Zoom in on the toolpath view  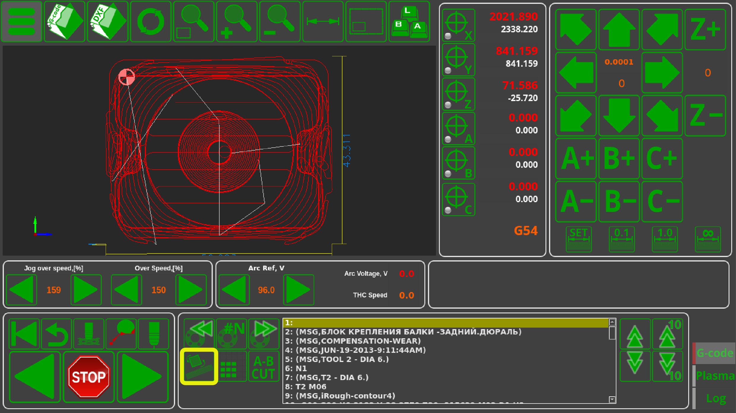[237, 21]
